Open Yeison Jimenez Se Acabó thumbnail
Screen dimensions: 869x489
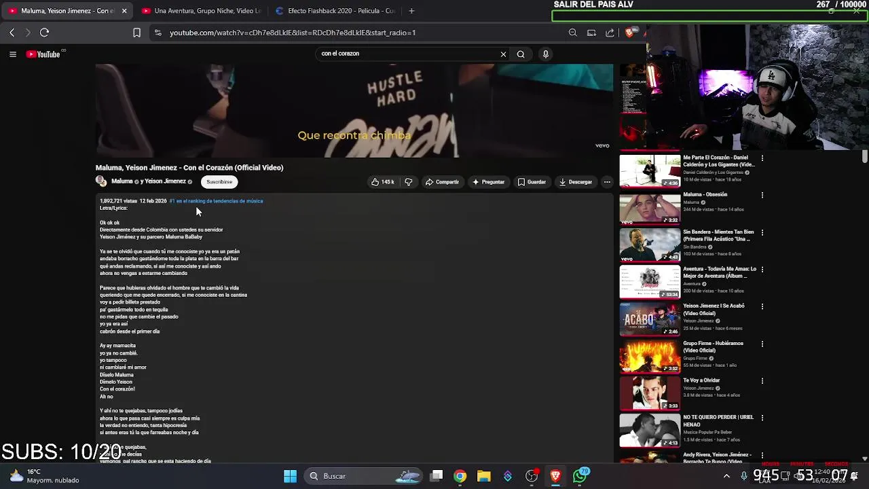click(650, 319)
